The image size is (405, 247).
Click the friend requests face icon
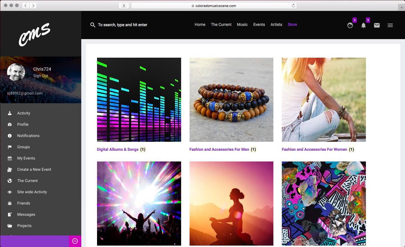click(350, 26)
